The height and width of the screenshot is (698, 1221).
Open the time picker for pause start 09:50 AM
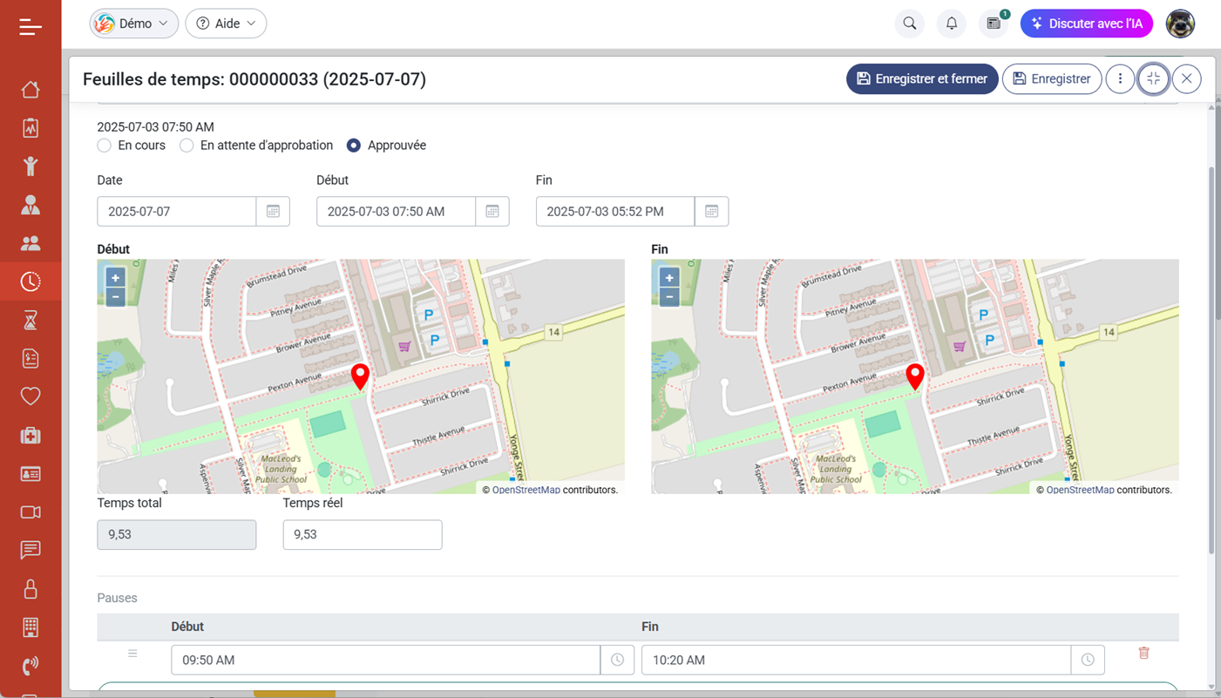coord(617,661)
